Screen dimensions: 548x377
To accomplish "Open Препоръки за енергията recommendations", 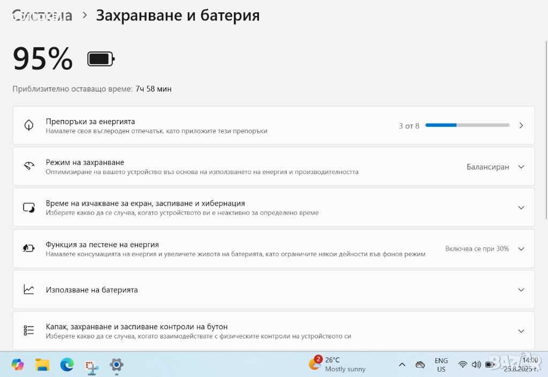I will [x=521, y=126].
